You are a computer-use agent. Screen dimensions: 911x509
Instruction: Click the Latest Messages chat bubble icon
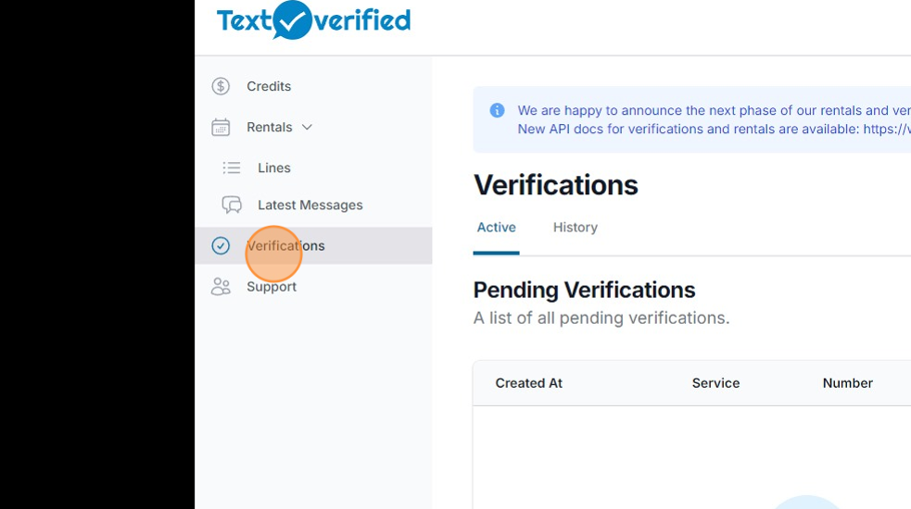click(232, 205)
